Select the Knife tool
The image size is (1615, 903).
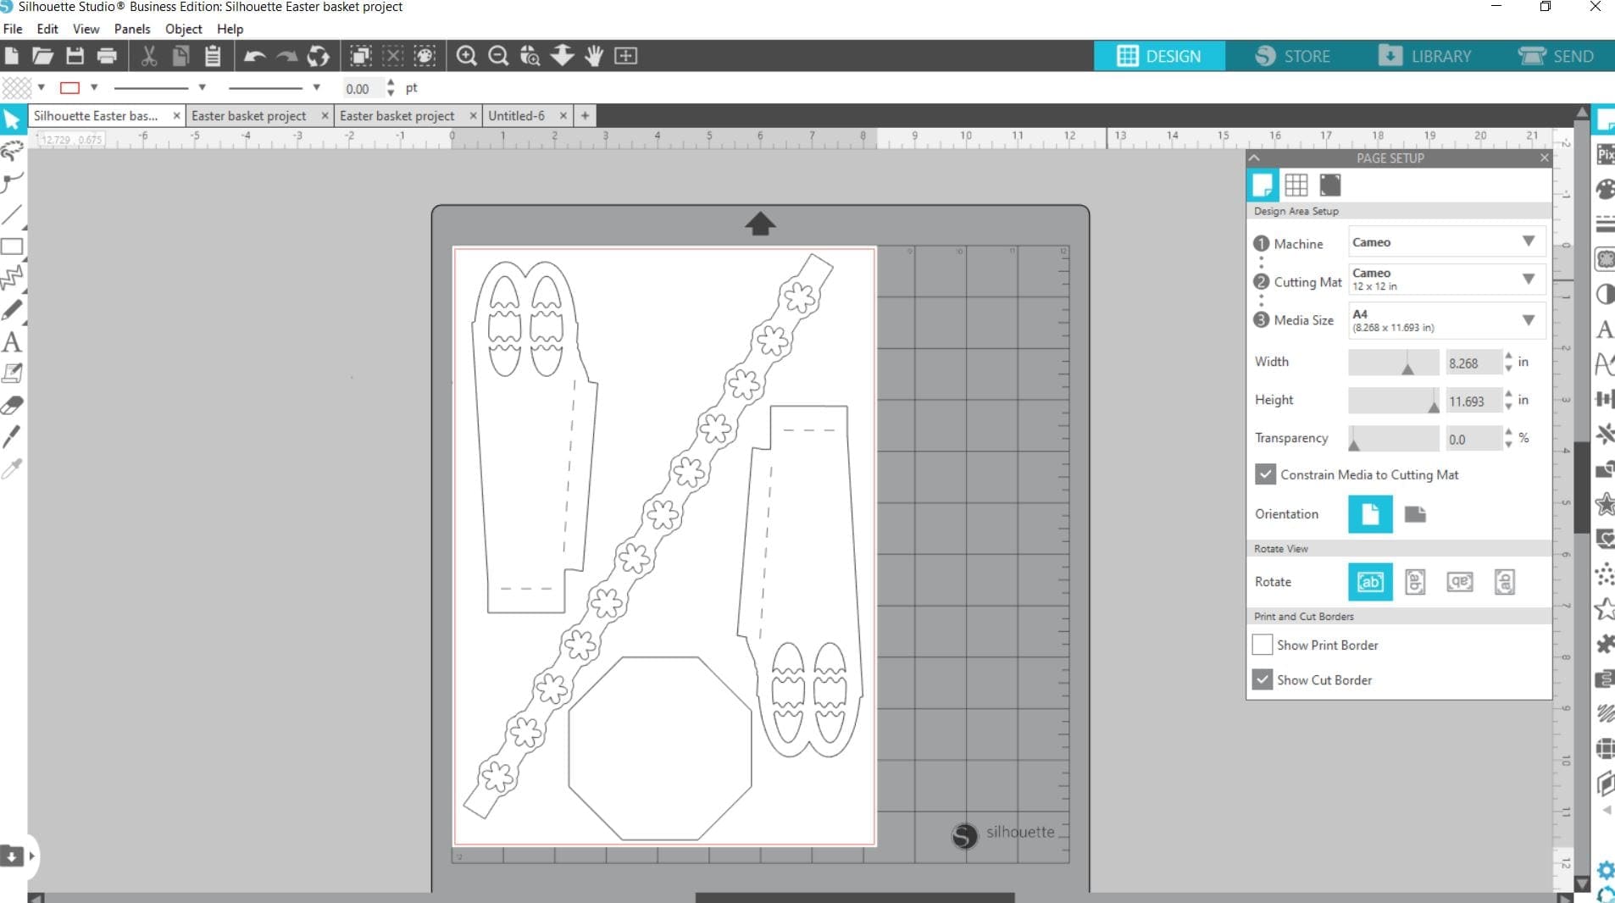(12, 437)
